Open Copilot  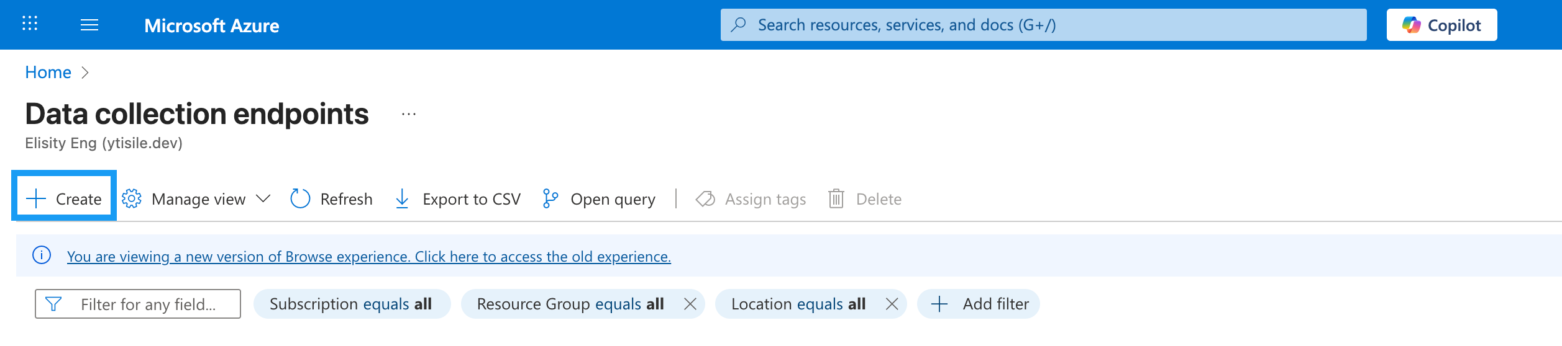tap(1441, 25)
